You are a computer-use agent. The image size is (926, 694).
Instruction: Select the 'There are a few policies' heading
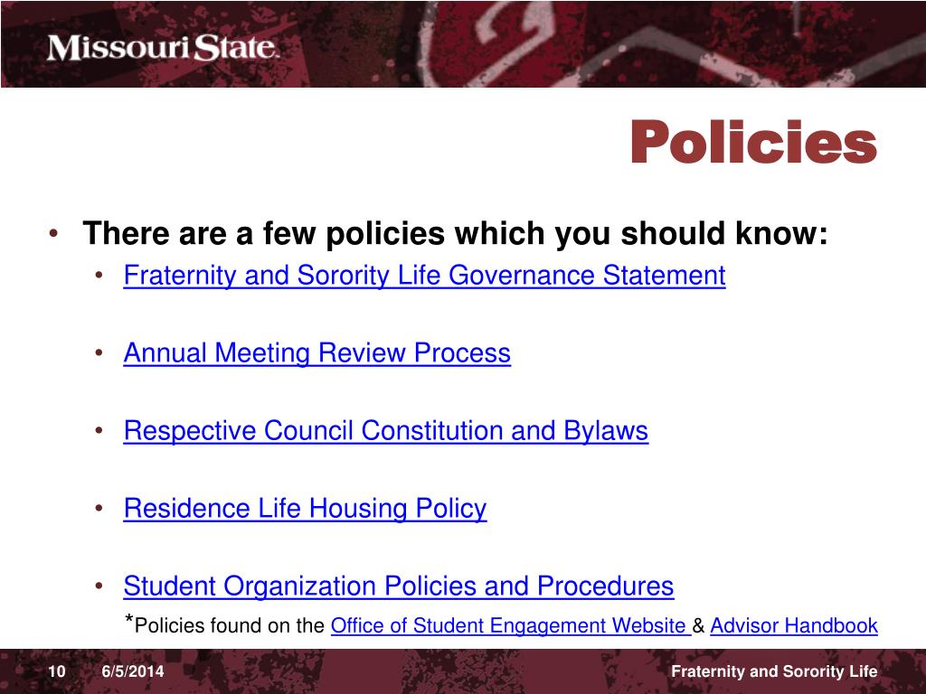point(456,233)
